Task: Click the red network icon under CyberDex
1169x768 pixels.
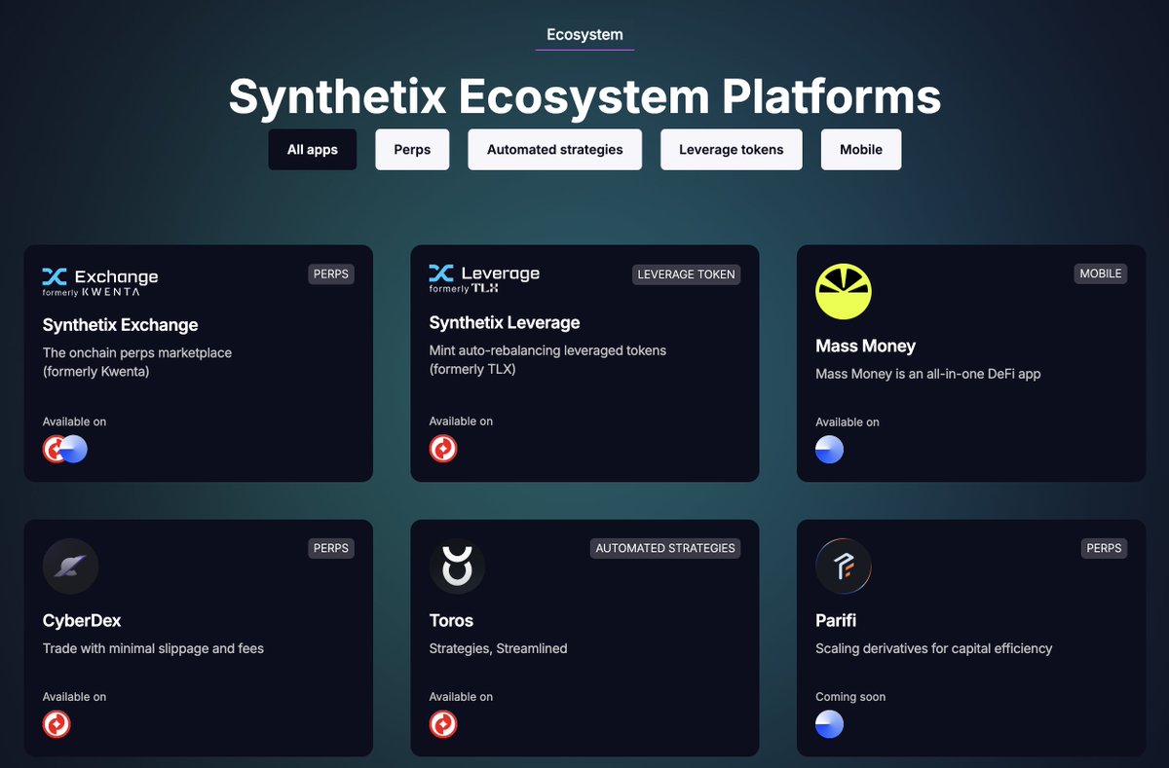Action: (57, 724)
